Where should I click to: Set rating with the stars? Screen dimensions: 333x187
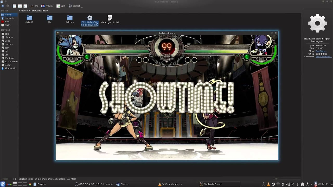(321, 54)
